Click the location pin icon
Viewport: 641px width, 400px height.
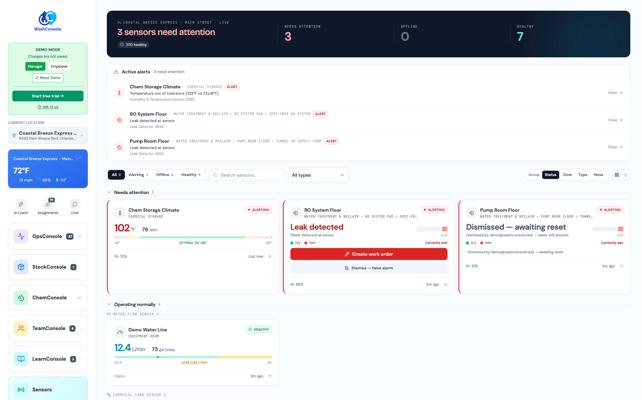(x=14, y=135)
